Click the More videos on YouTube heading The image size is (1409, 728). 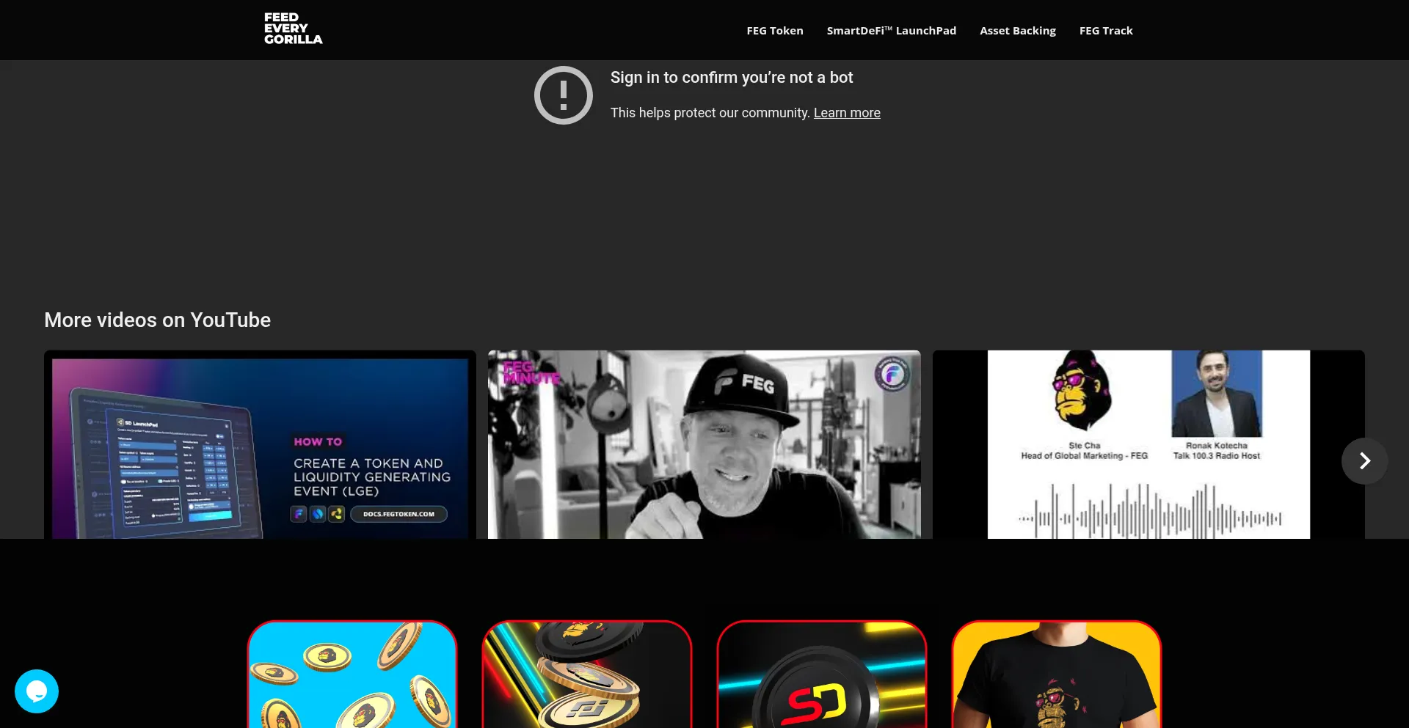coord(157,320)
